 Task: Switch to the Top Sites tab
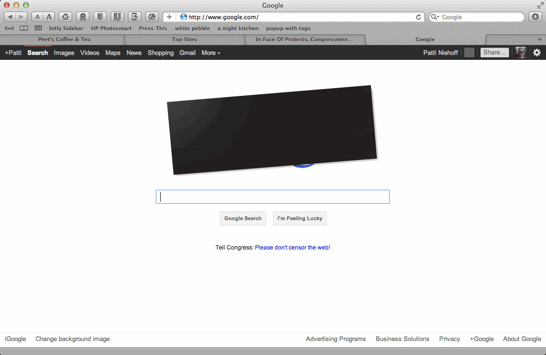click(184, 39)
